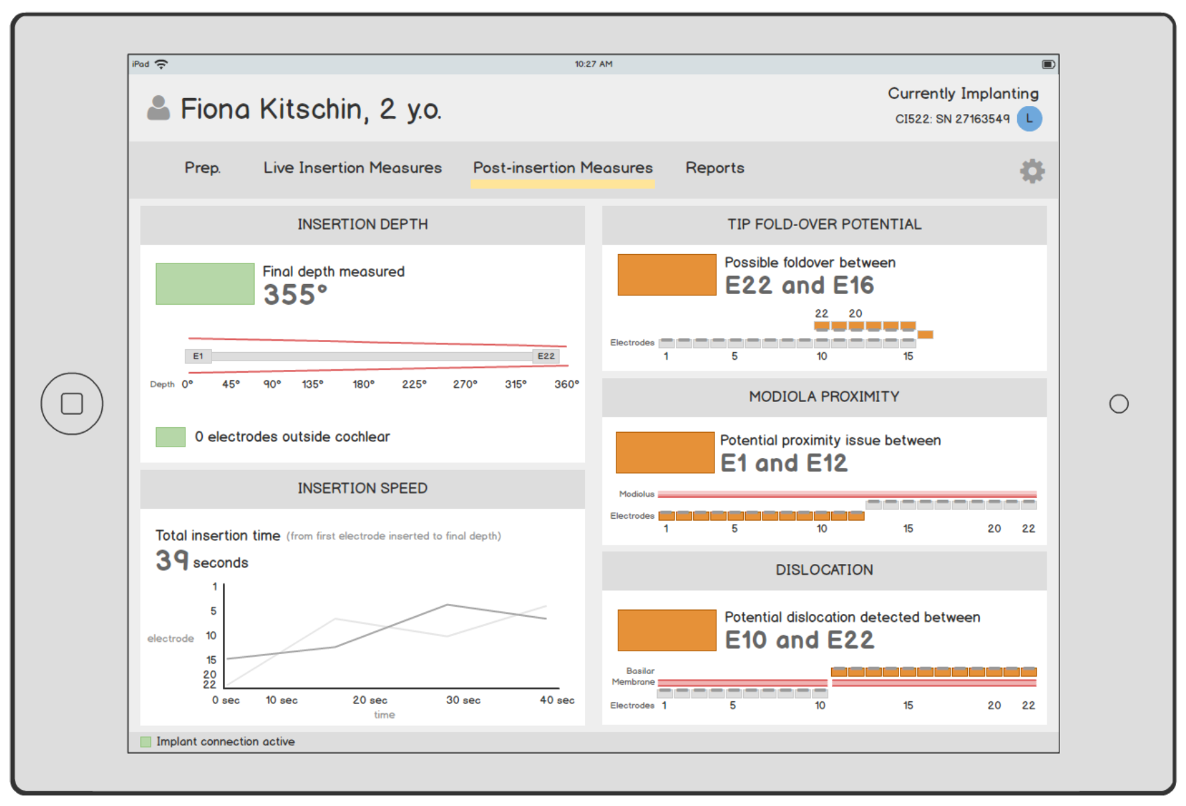This screenshot has height=806, width=1186.
Task: Tap the battery indicator icon
Action: point(1048,64)
